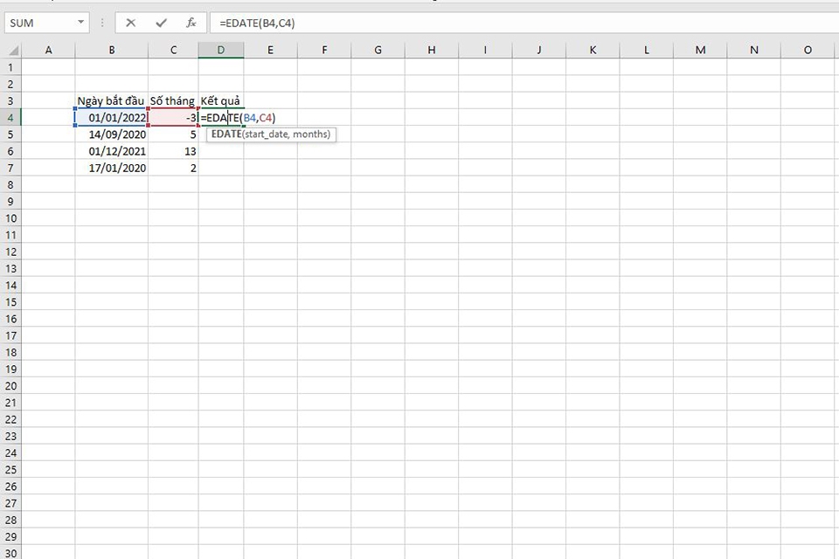Click cell D4 containing the EDATE formula
This screenshot has width=839, height=559.
(221, 117)
